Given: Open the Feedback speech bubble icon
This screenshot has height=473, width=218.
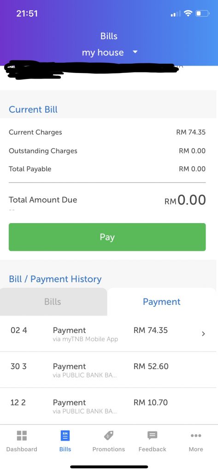Looking at the screenshot, I should click(x=153, y=436).
